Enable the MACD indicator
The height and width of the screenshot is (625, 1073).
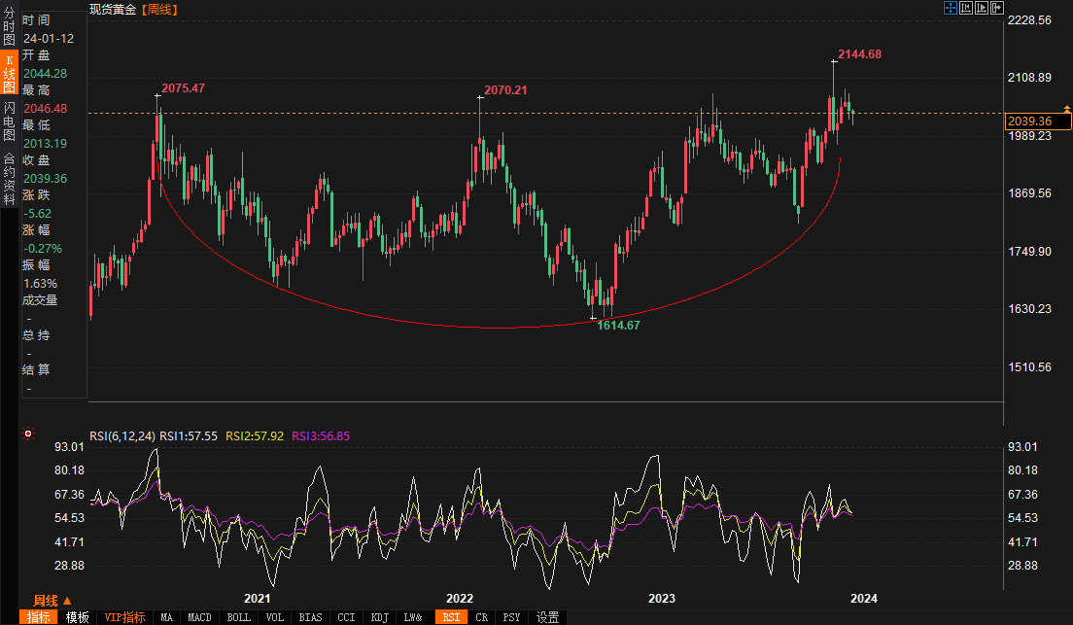coord(199,617)
